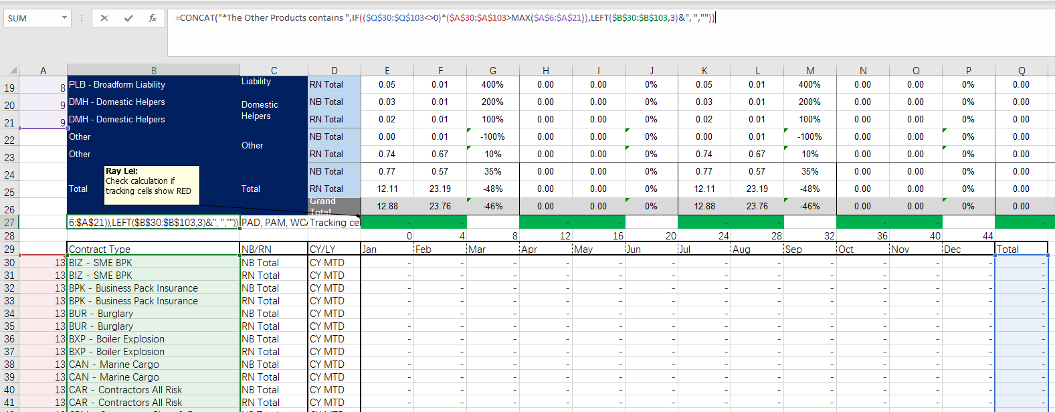Click the 'BUR - Burglary' cell in row 34
The height and width of the screenshot is (412, 1055).
point(154,314)
